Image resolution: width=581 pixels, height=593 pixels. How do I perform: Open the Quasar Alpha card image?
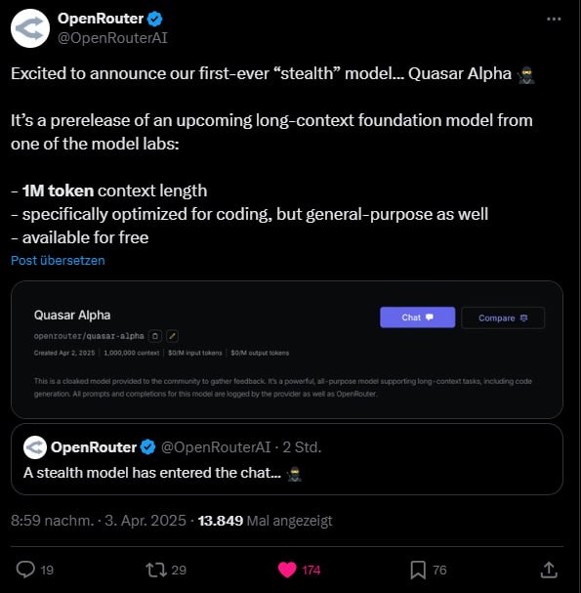coord(287,350)
